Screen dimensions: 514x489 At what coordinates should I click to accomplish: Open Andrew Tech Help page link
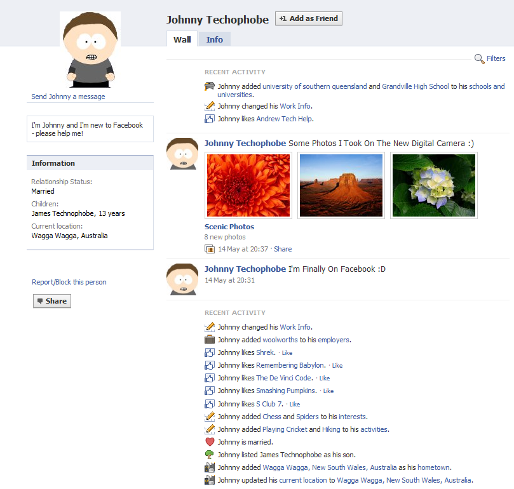point(284,119)
